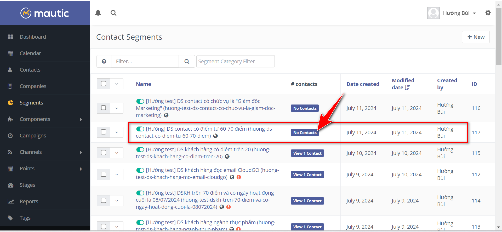Click the red warning icon on segment 112
The image size is (502, 232).
coord(239,177)
